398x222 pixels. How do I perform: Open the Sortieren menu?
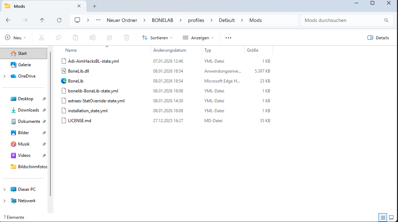pos(157,38)
